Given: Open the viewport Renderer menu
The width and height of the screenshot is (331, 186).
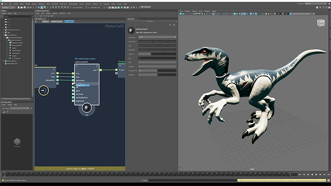Looking at the screenshot, I should click(x=207, y=11).
